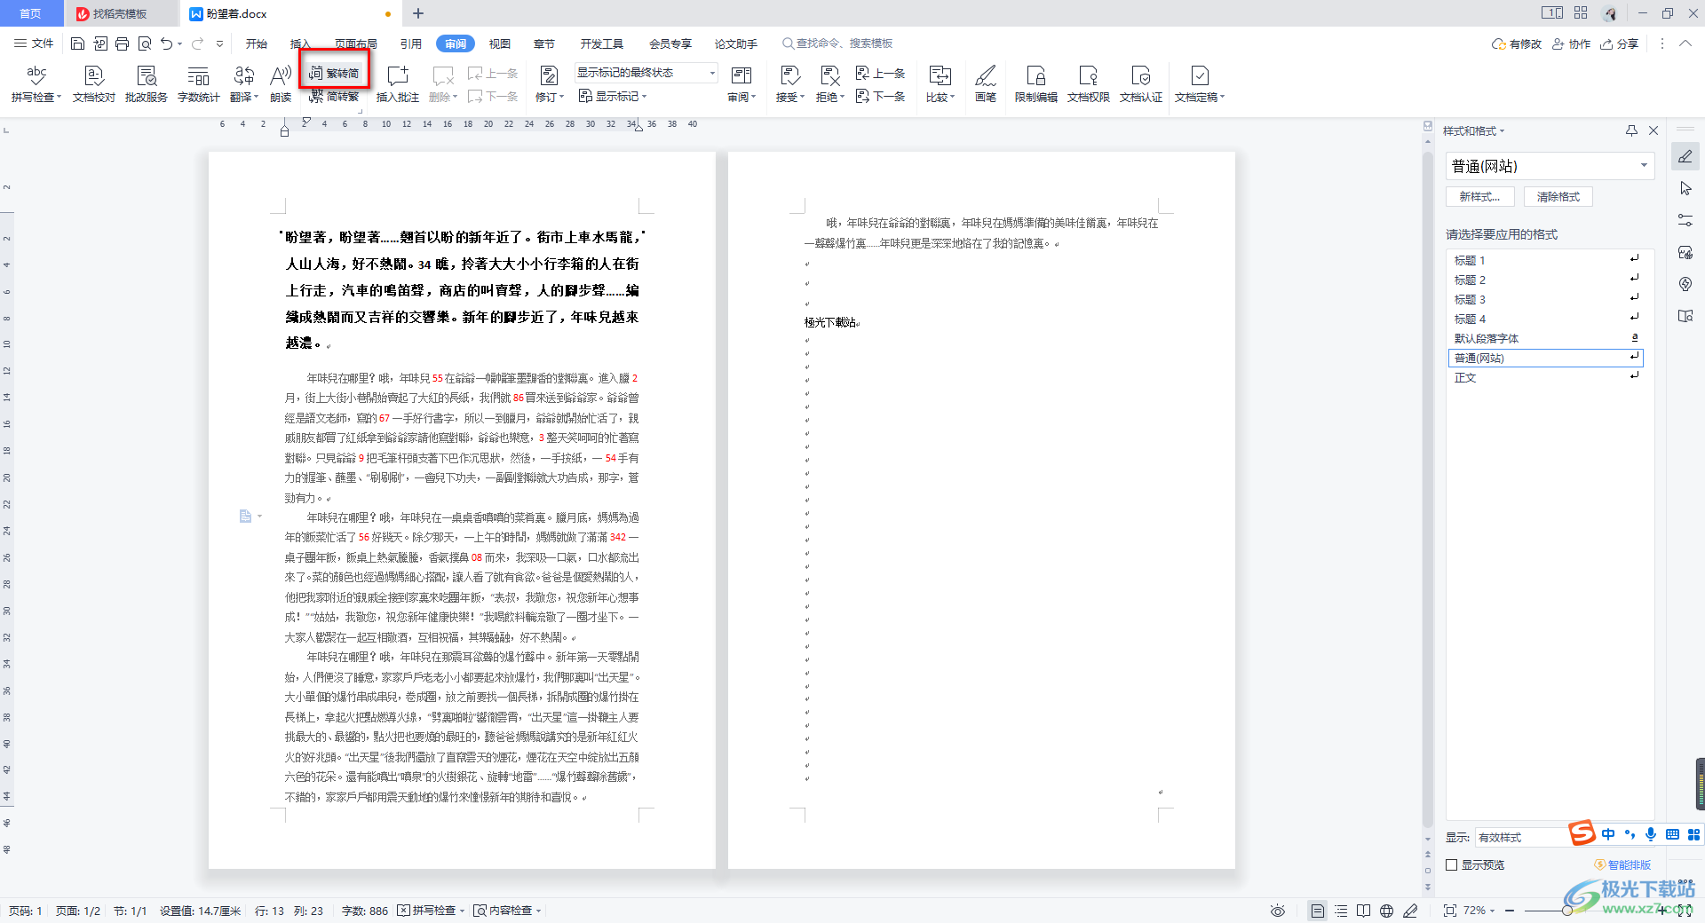Accept the tracked change

pyautogui.click(x=789, y=76)
